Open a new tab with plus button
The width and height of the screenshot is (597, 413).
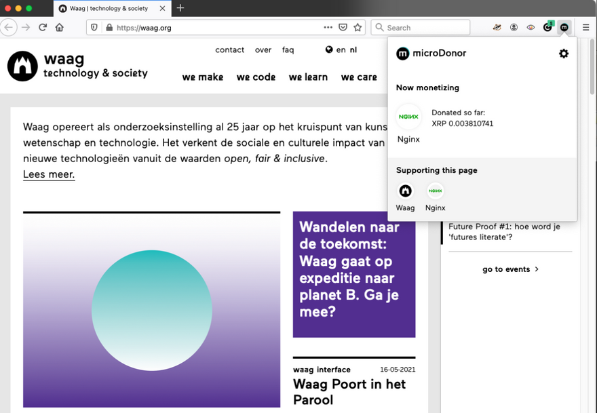pos(180,8)
